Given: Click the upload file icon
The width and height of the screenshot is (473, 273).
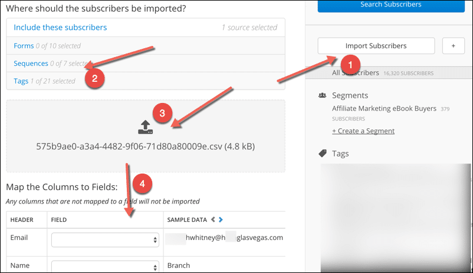Looking at the screenshot, I should pos(146,127).
